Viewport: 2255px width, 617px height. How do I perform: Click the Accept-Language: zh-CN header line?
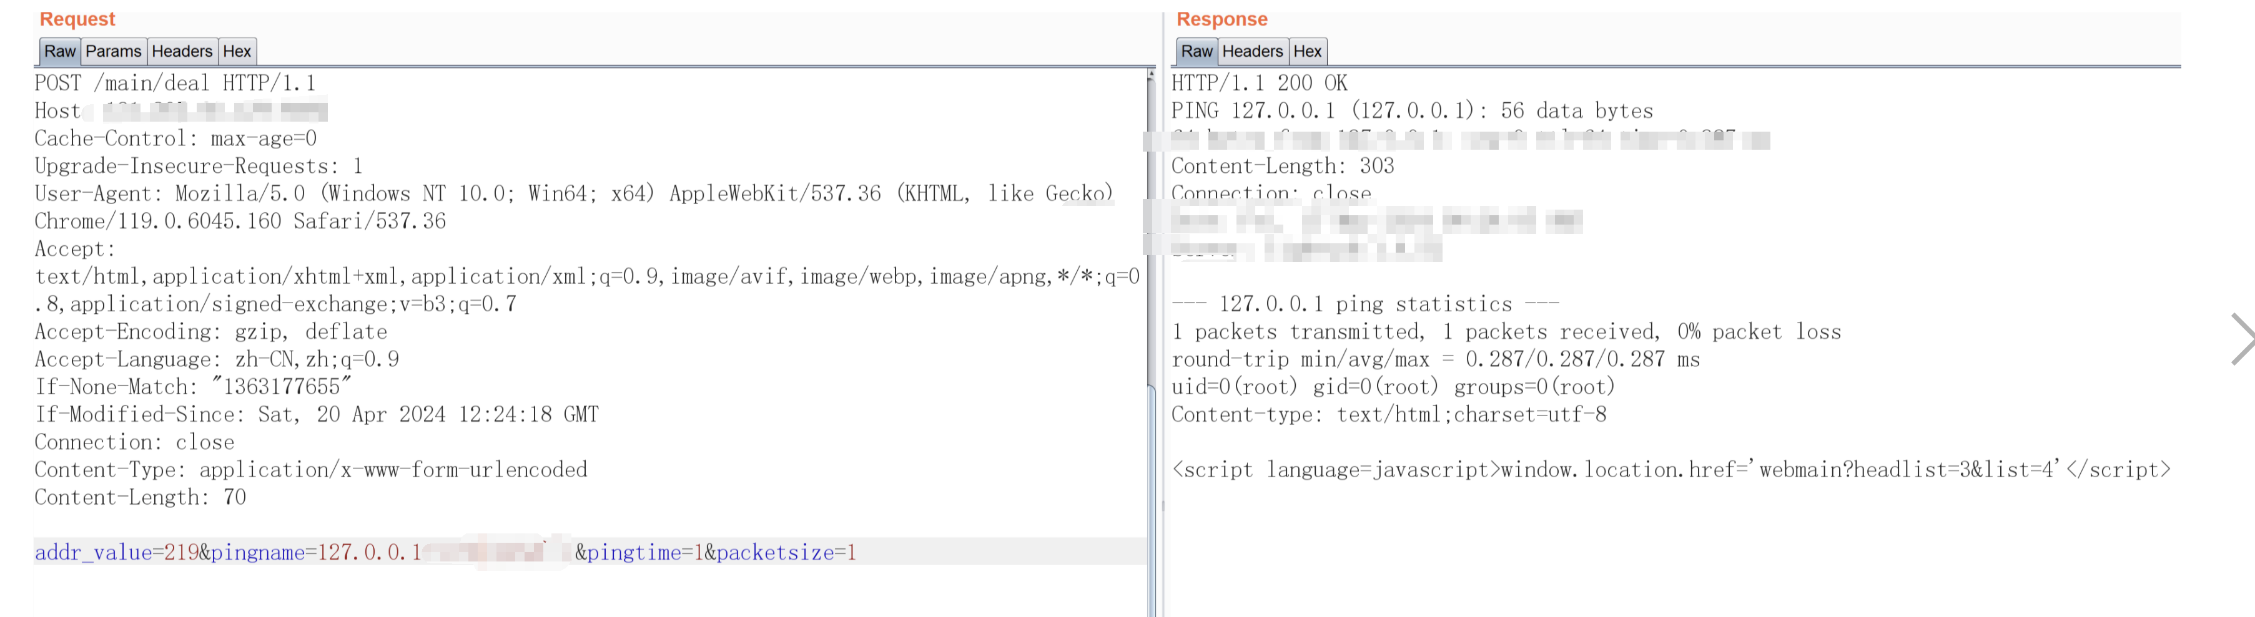point(216,359)
